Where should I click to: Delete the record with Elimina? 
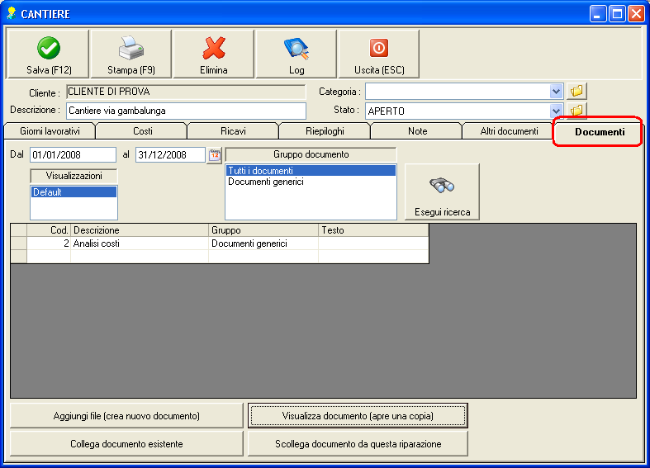213,54
